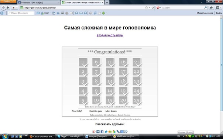This screenshot has height=139, width=223.
Task: Click the Need Help? button
Action: [x=77, y=111]
